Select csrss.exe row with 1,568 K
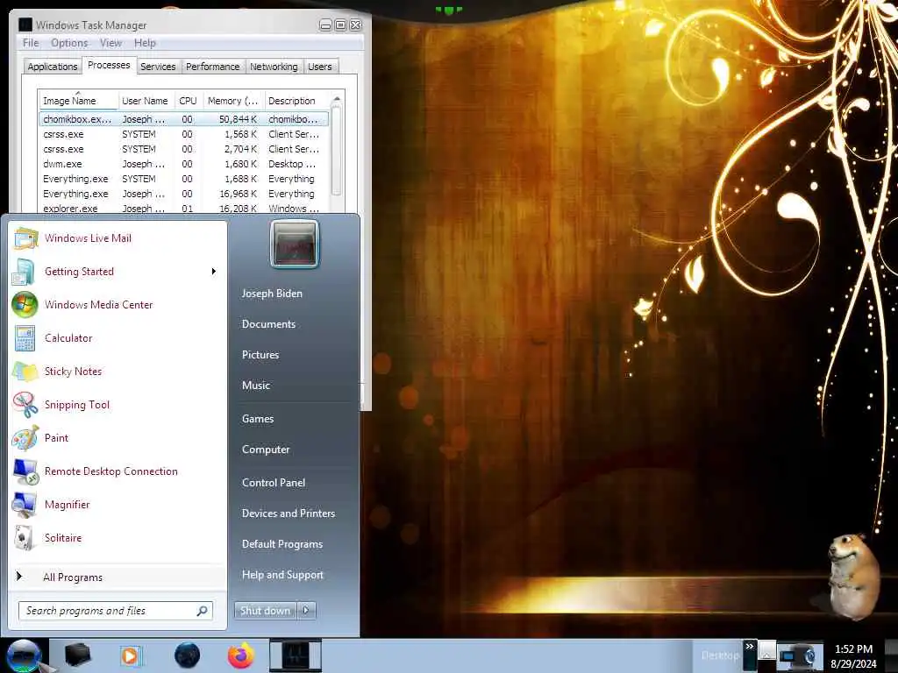The width and height of the screenshot is (898, 673). (x=184, y=134)
